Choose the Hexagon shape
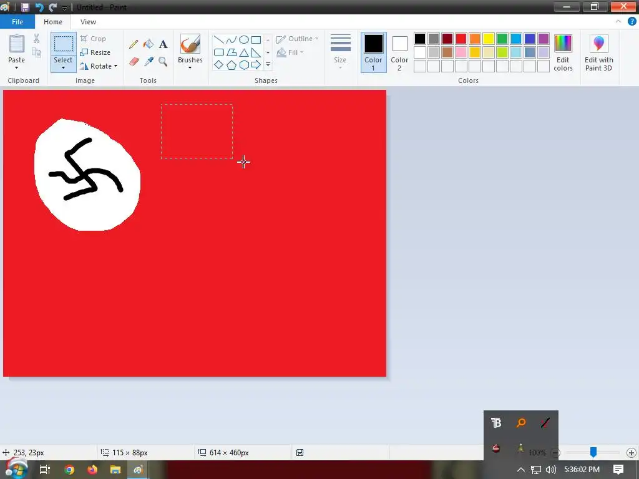The width and height of the screenshot is (639, 479). [x=244, y=65]
